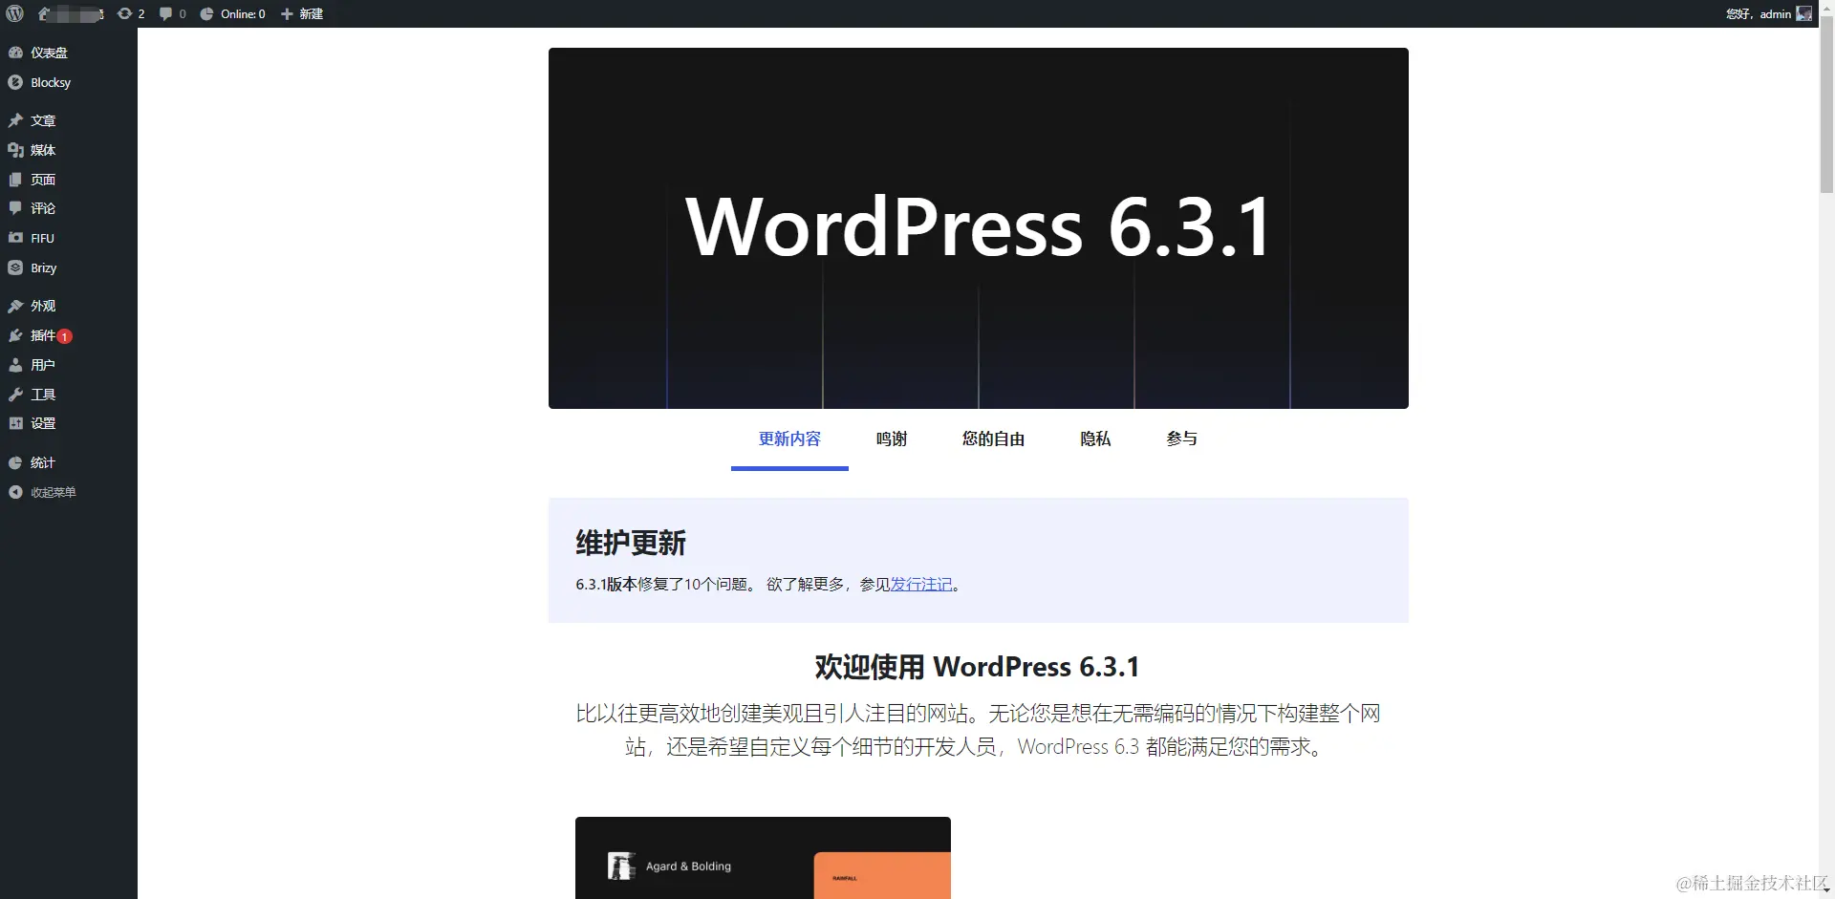This screenshot has height=899, width=1835.
Task: Switch to the 隐私 tab
Action: (x=1095, y=439)
